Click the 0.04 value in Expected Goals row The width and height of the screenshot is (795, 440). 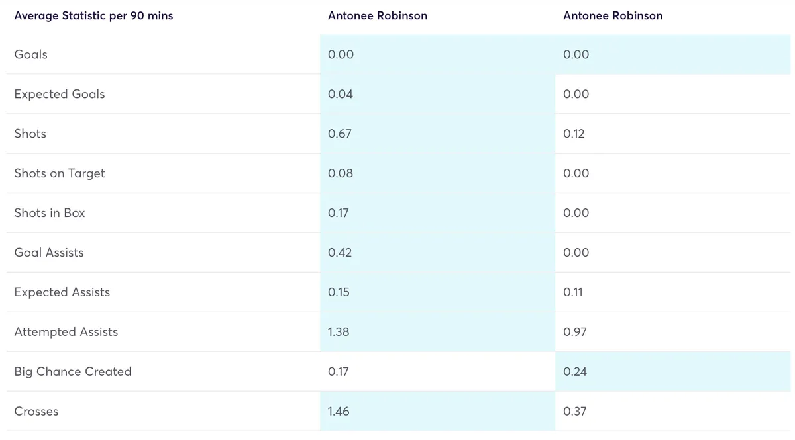pyautogui.click(x=341, y=94)
